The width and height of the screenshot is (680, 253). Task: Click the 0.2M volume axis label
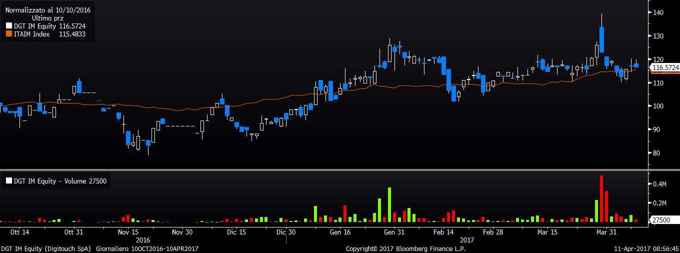coord(660,203)
